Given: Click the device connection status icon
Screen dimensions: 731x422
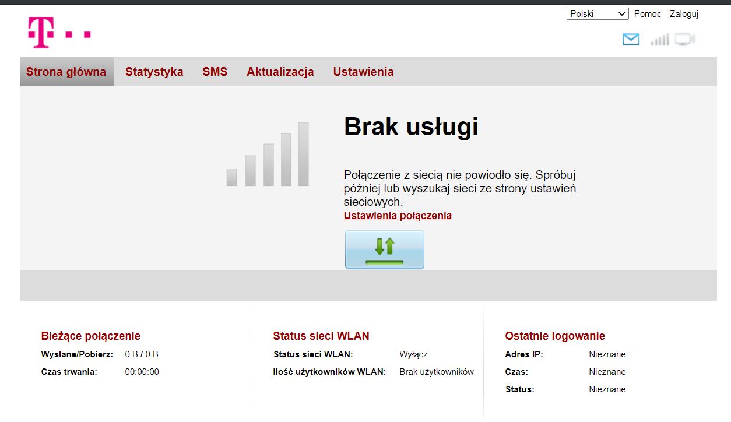Looking at the screenshot, I should 685,38.
